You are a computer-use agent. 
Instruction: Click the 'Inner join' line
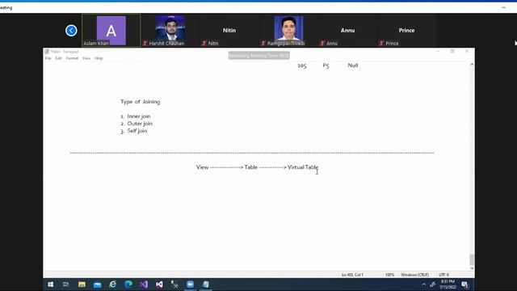136,116
